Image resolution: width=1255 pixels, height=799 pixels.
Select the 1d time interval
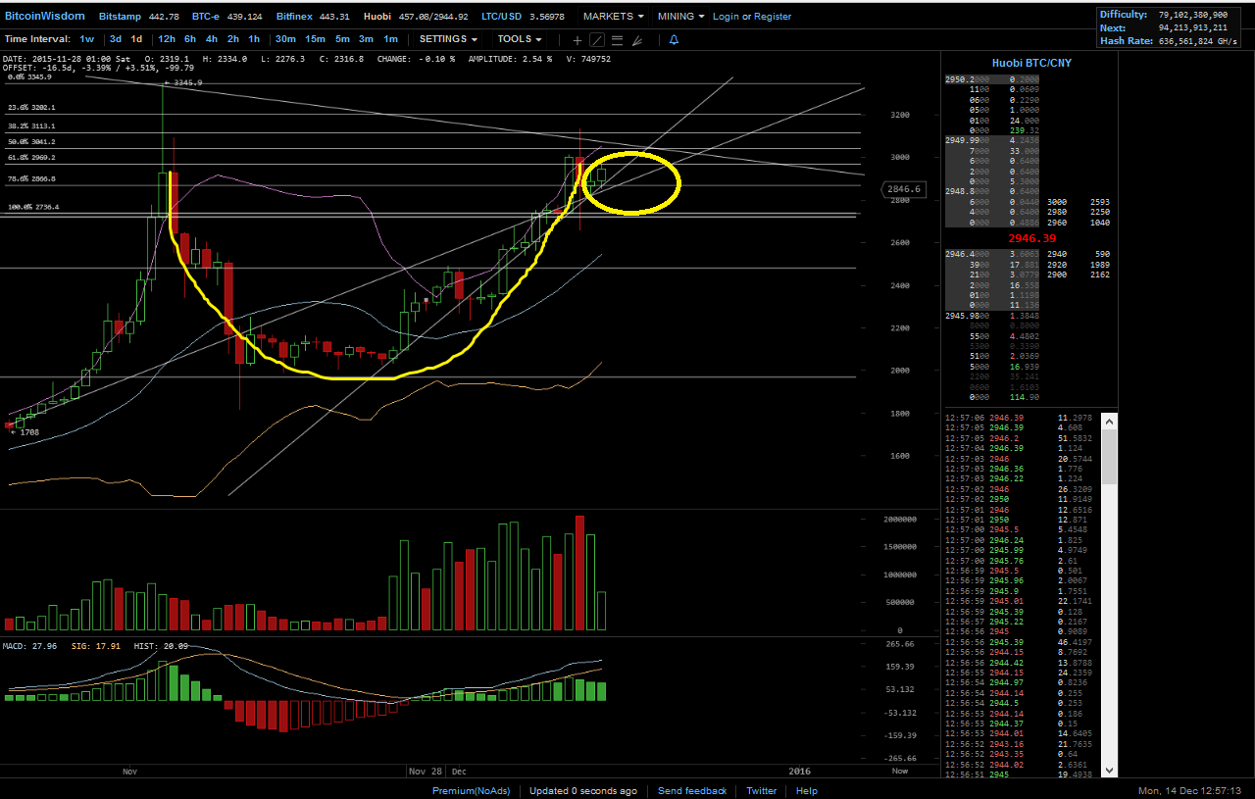136,39
